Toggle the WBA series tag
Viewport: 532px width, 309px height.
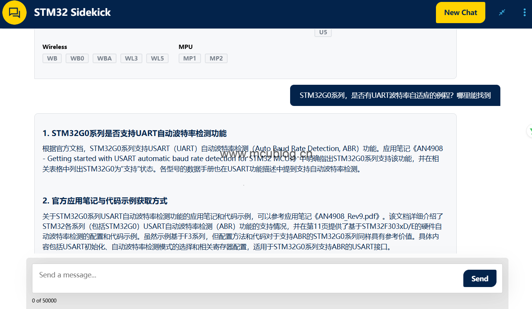pyautogui.click(x=104, y=59)
